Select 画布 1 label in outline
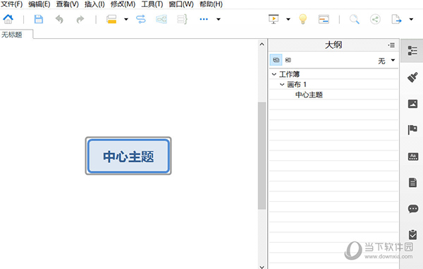The height and width of the screenshot is (269, 423). click(297, 84)
